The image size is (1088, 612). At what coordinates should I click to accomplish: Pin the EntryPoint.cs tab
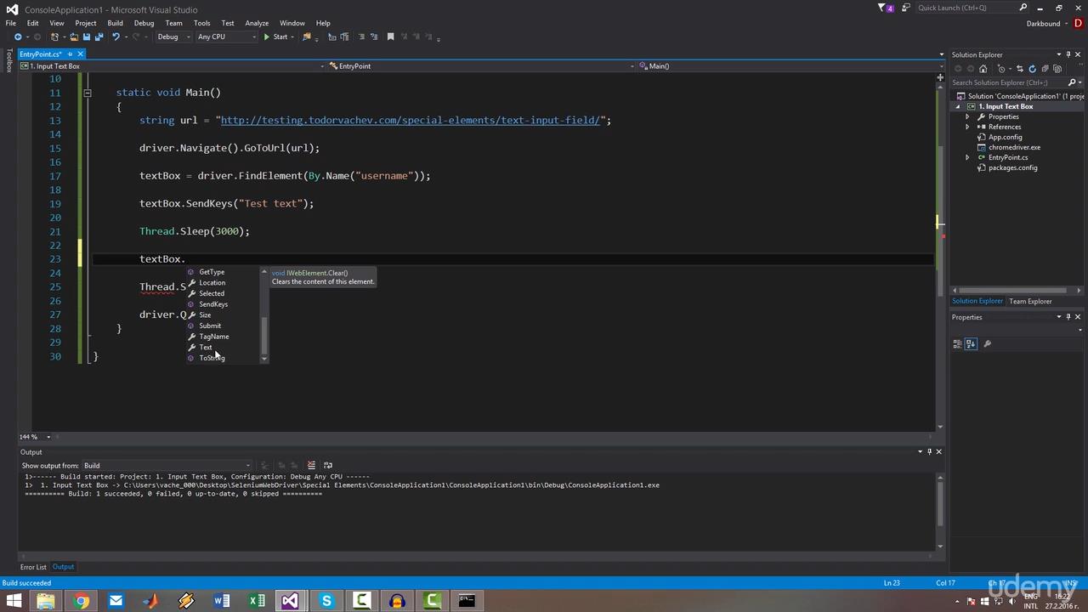pyautogui.click(x=70, y=54)
